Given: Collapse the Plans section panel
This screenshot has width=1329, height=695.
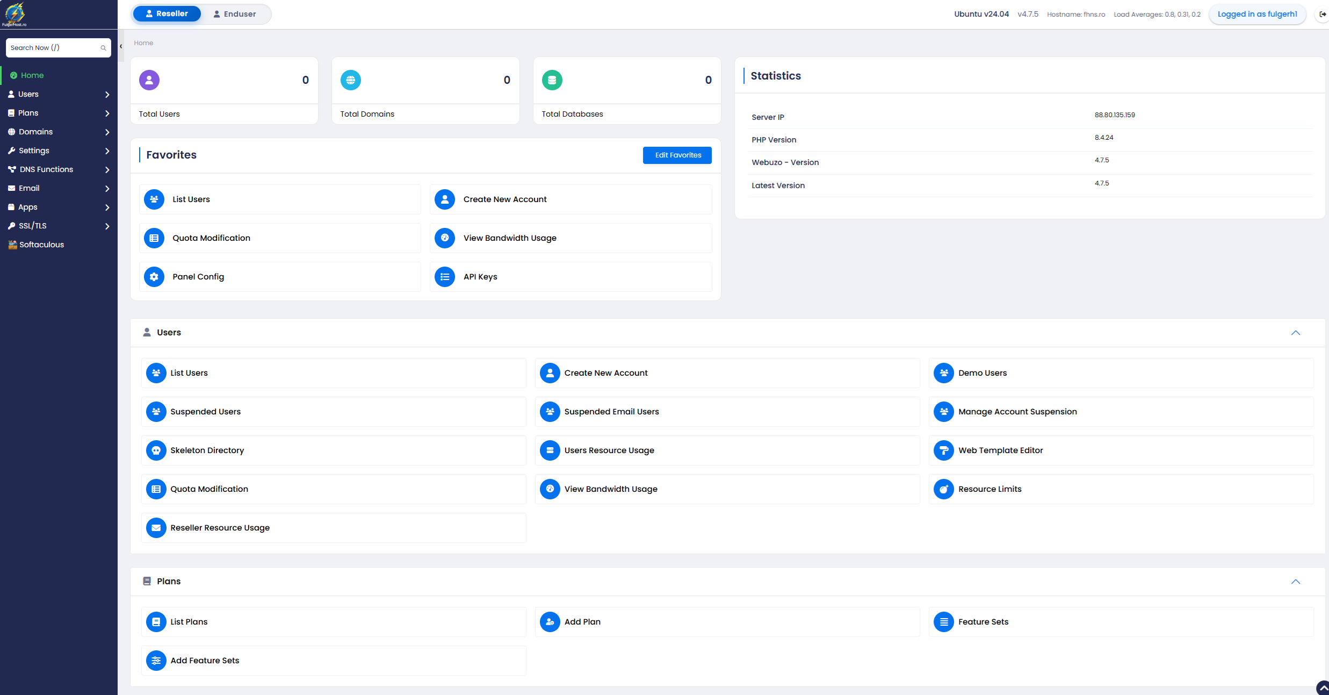Looking at the screenshot, I should [1296, 582].
